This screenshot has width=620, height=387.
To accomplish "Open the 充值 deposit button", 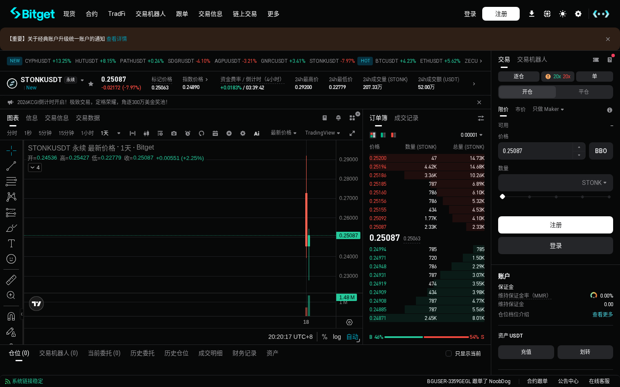I will click(x=526, y=352).
